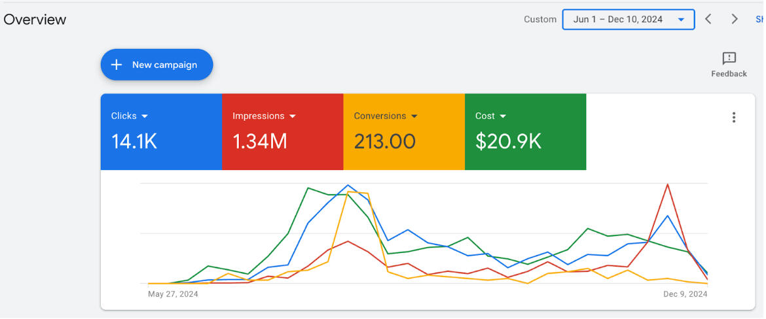
Task: Select the blue 14.1K clicks value
Action: [x=134, y=141]
